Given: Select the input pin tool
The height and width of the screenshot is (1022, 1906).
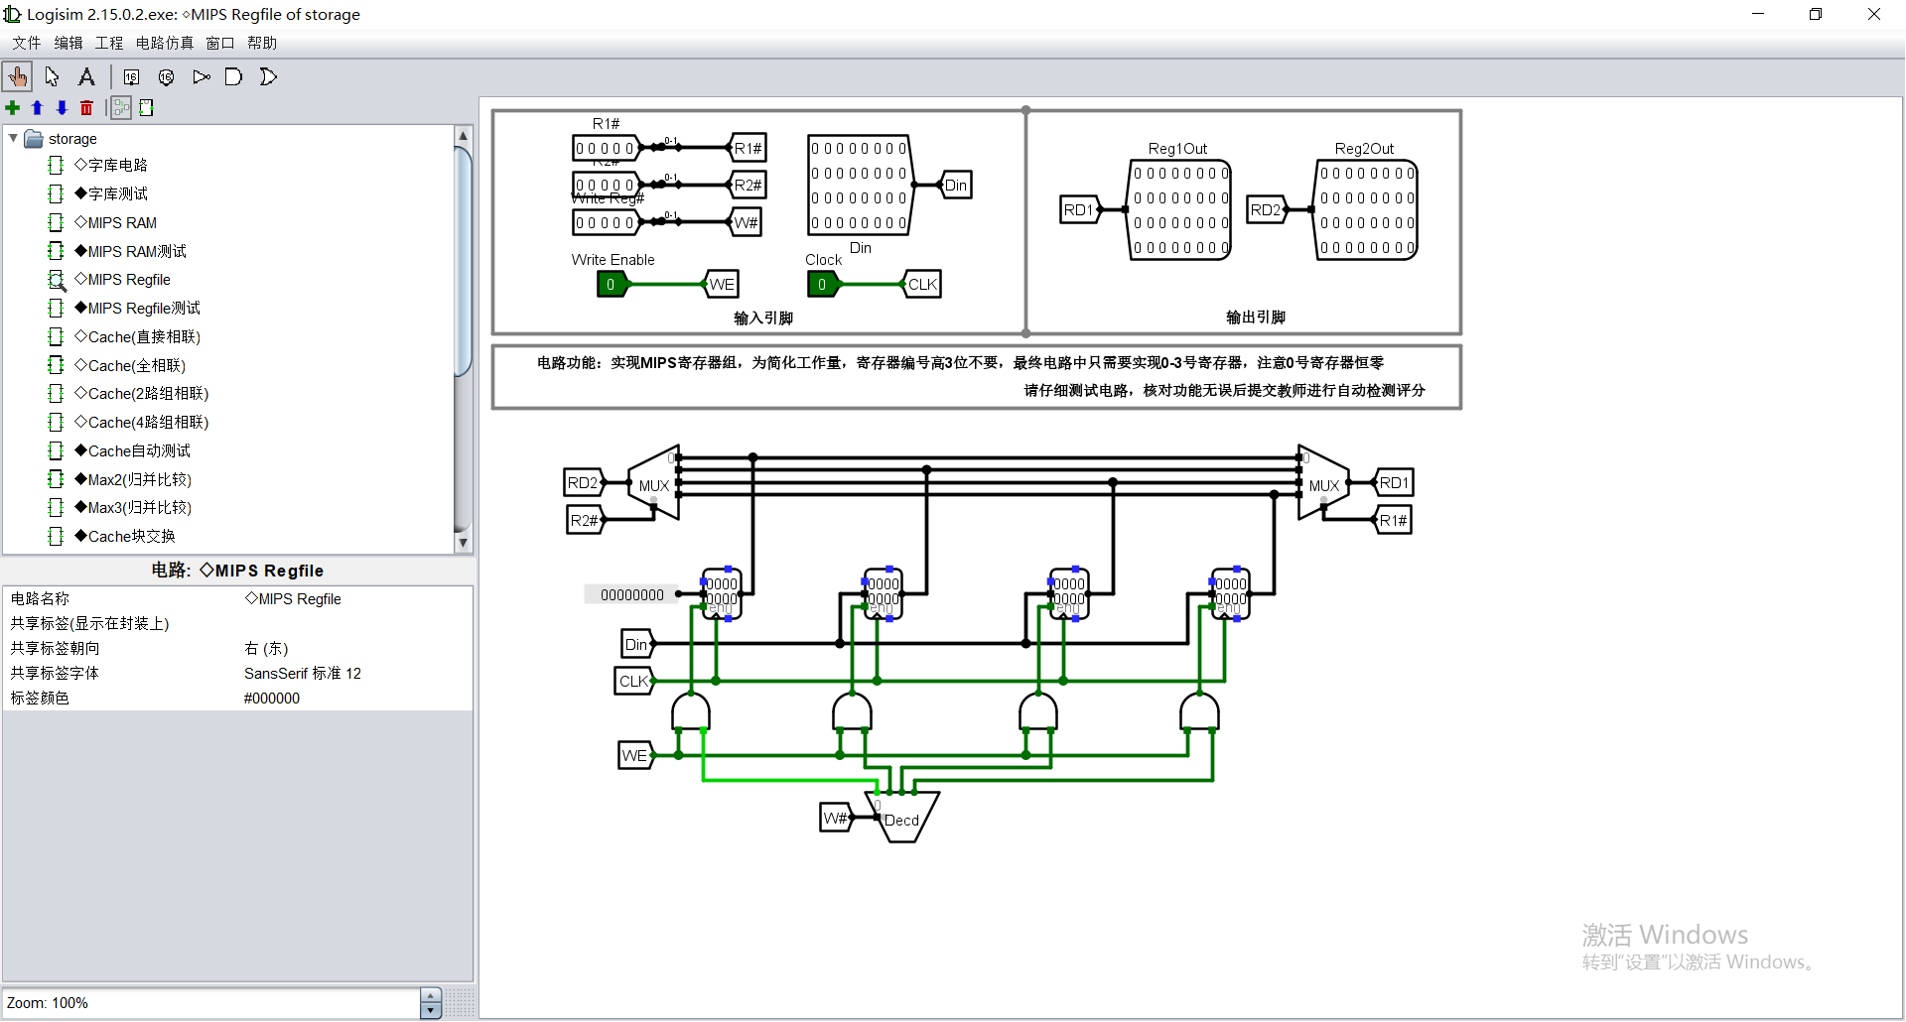Looking at the screenshot, I should tap(131, 76).
